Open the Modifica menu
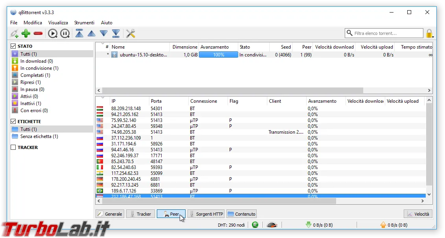This screenshot has height=238, width=445. pyautogui.click(x=33, y=23)
